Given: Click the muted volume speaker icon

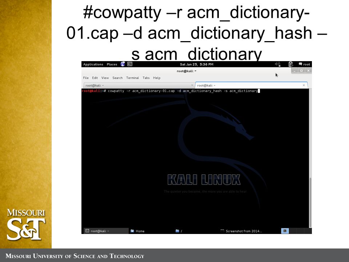Looking at the screenshot, I should click(x=277, y=64).
